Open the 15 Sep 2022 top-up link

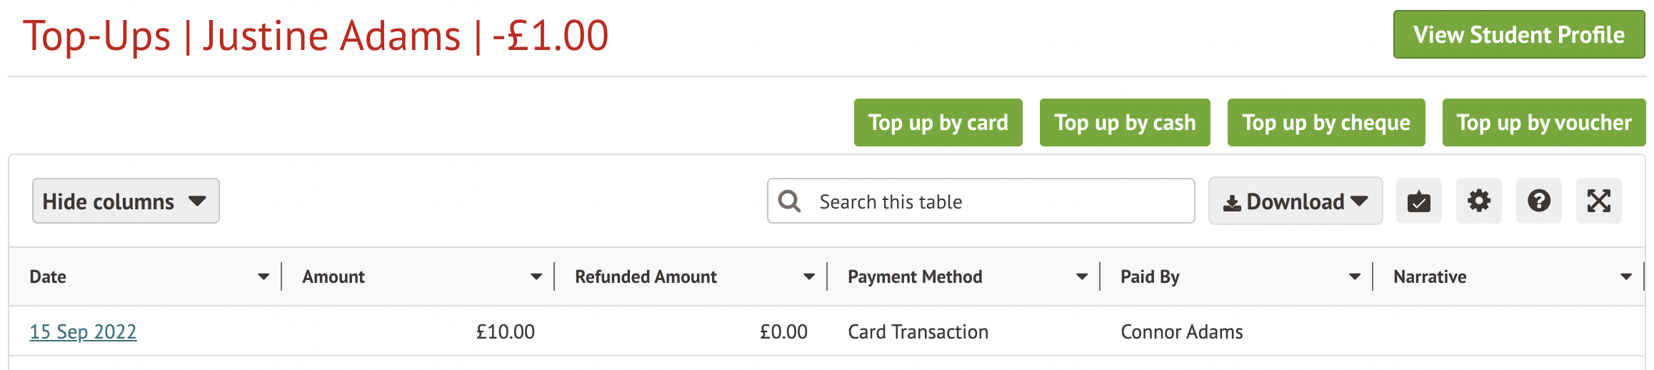click(83, 332)
